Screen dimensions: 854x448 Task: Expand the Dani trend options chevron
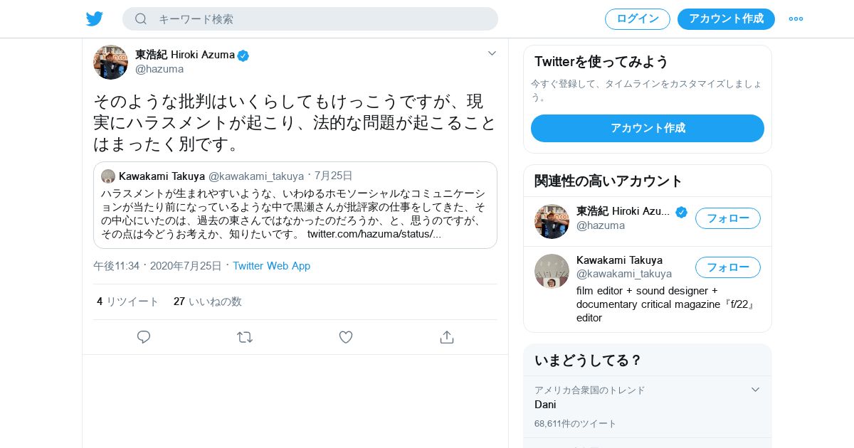[755, 390]
